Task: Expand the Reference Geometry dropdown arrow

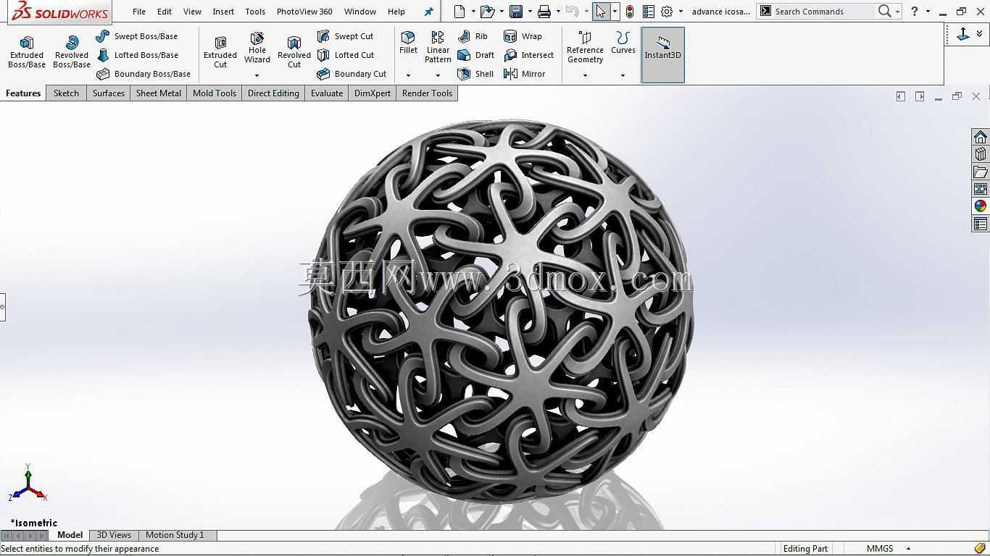Action: tap(585, 75)
